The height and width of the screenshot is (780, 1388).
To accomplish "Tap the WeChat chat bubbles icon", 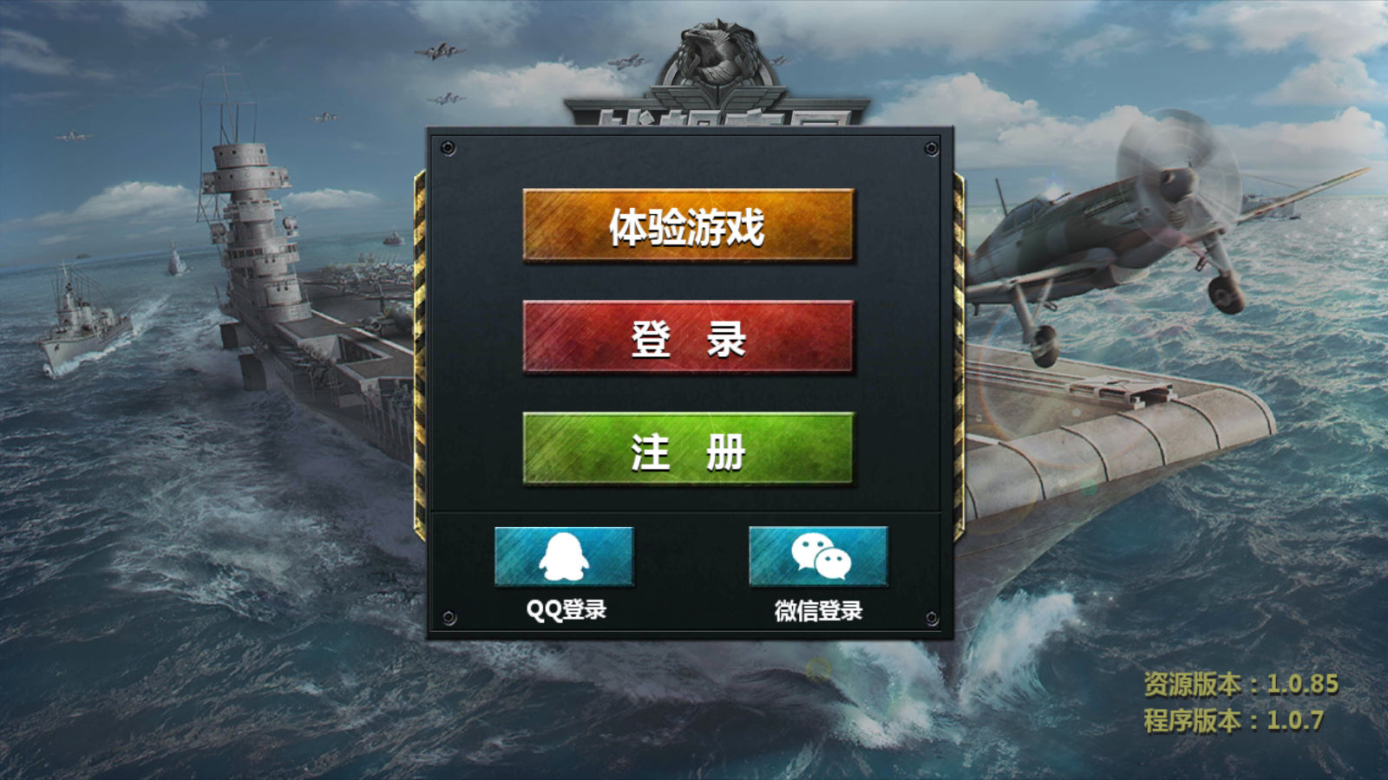I will [818, 556].
